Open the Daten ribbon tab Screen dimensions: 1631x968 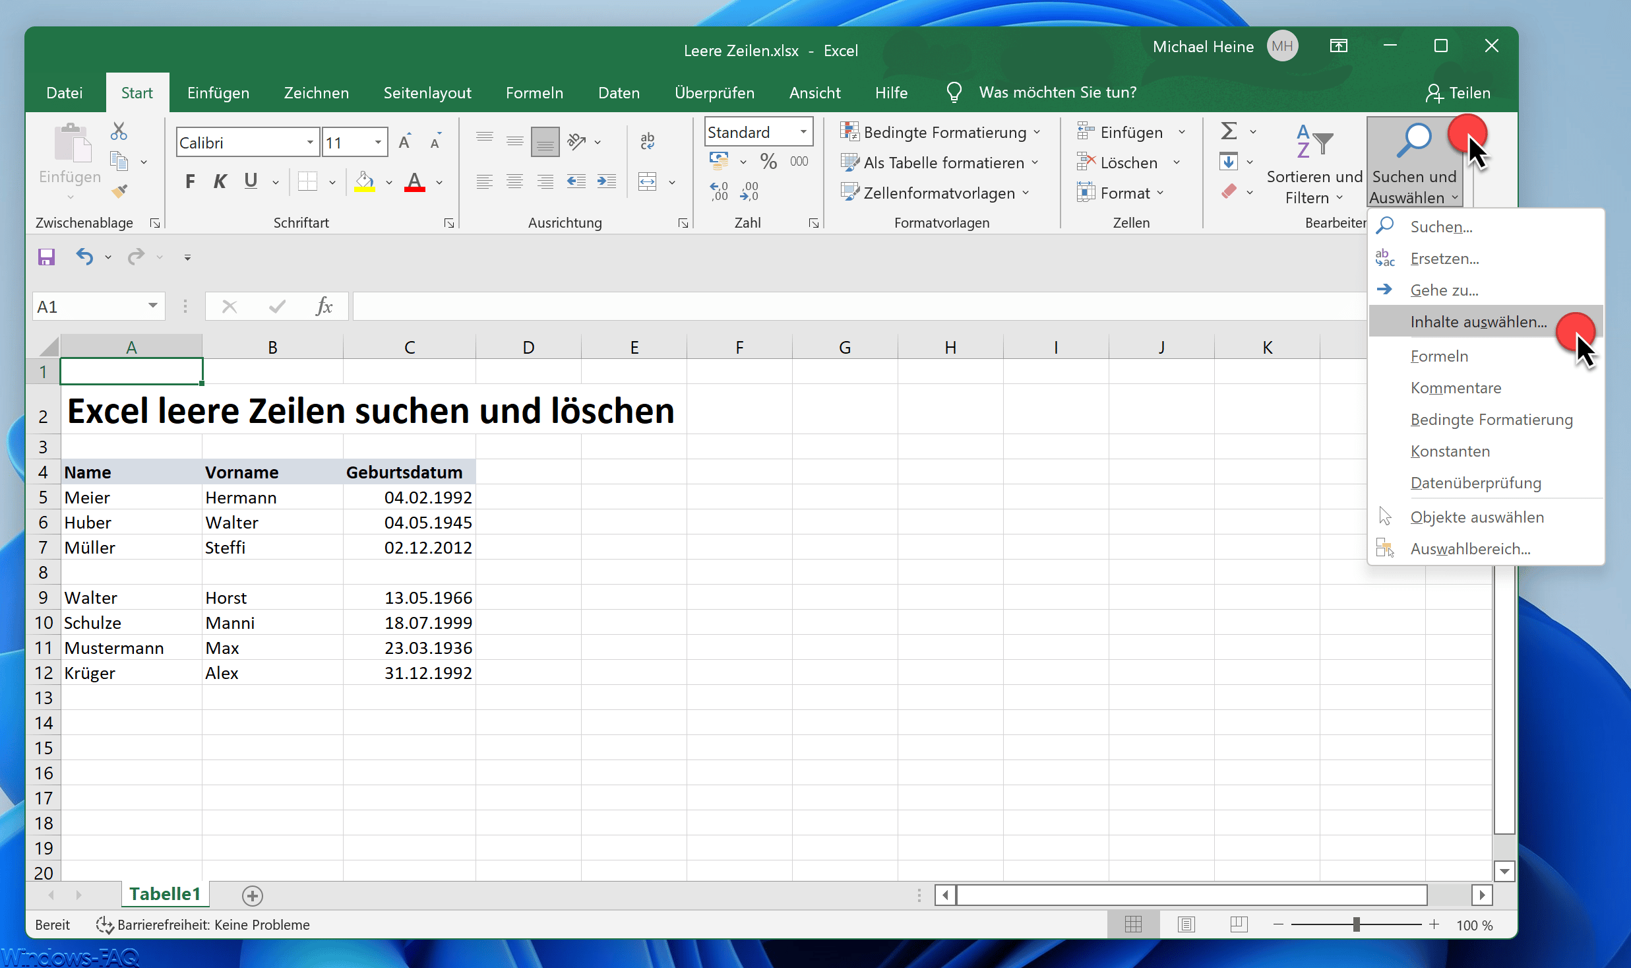coord(619,93)
